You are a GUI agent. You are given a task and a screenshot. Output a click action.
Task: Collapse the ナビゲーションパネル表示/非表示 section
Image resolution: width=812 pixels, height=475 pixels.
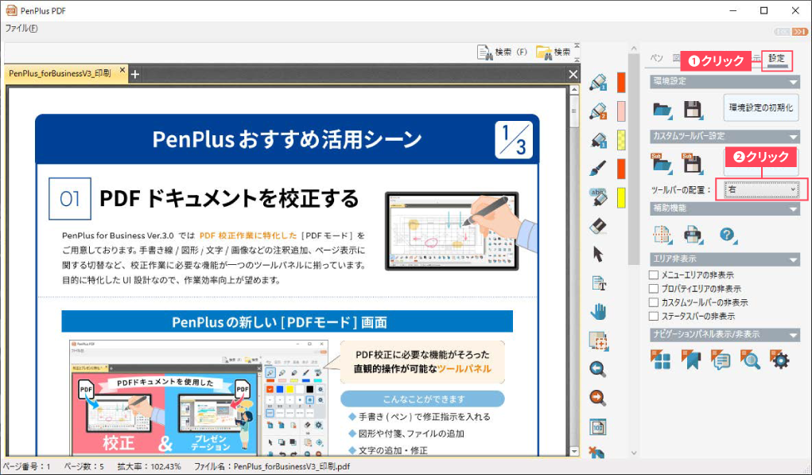click(794, 335)
